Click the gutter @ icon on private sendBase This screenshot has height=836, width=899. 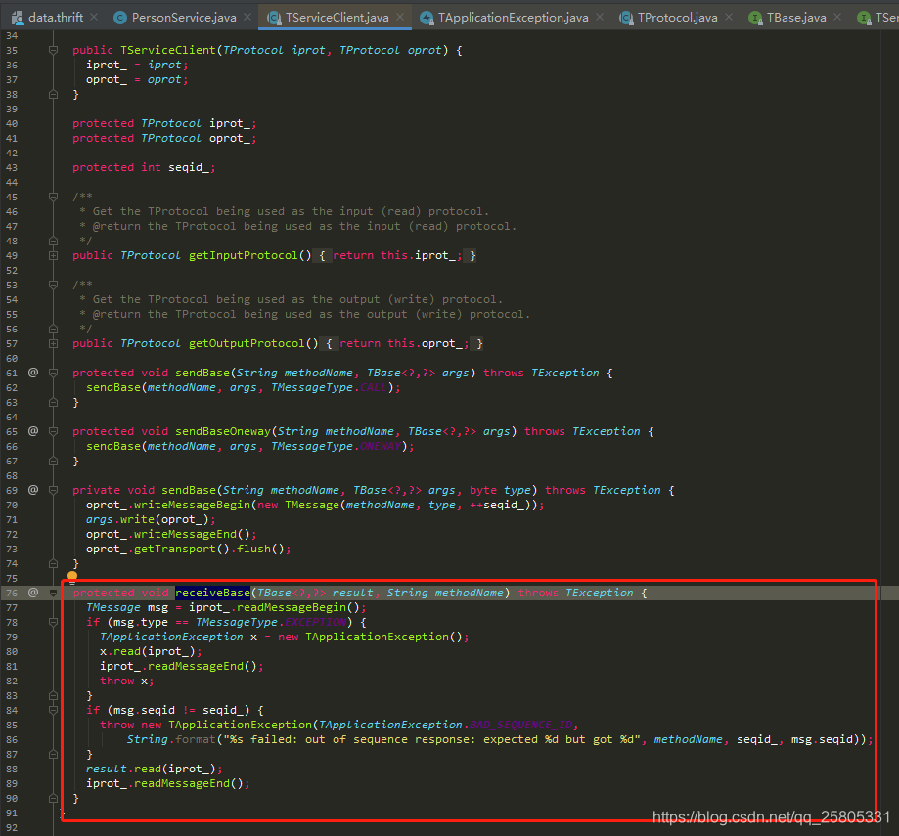click(32, 490)
